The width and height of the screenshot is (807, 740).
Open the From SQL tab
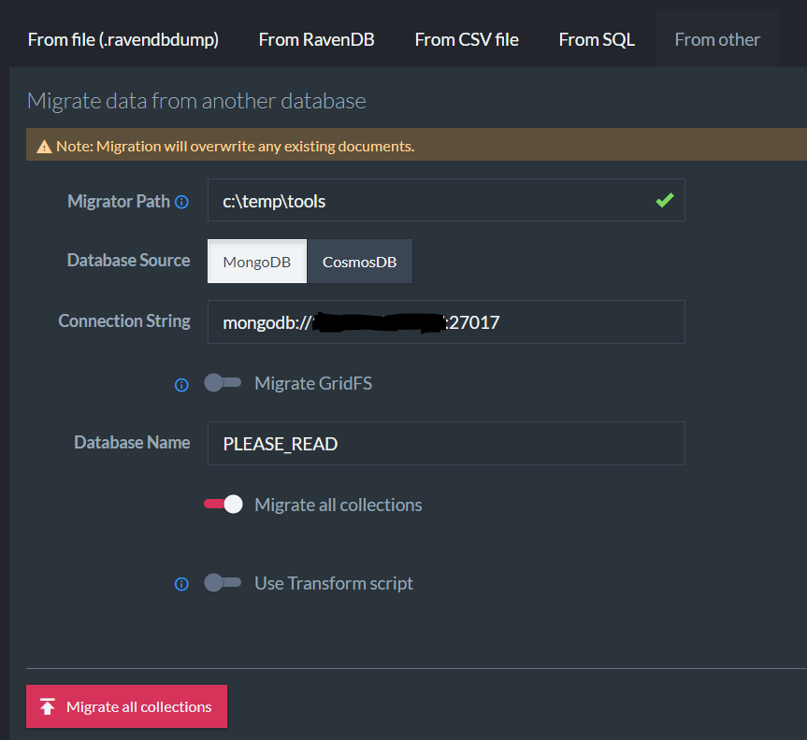tap(597, 39)
